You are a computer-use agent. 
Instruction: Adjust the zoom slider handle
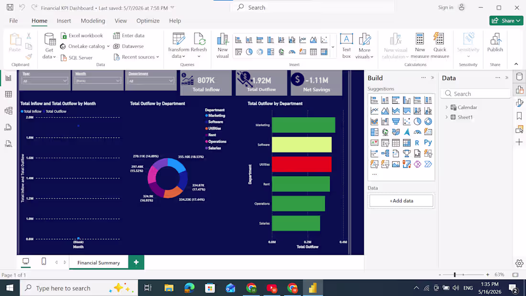coord(455,274)
